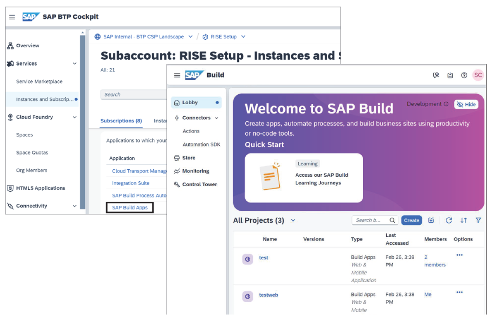Switch to the Subscriptions tab
Image resolution: width=492 pixels, height=322 pixels.
[121, 120]
